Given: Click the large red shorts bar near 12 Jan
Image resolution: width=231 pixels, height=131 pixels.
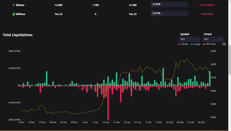Looking at the screenshot, I should click(x=108, y=103).
